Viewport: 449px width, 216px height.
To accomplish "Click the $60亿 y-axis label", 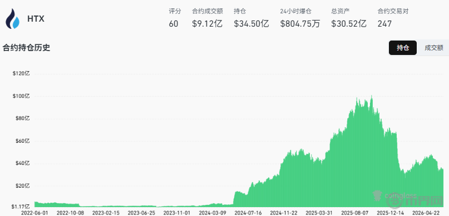I will tap(22, 141).
